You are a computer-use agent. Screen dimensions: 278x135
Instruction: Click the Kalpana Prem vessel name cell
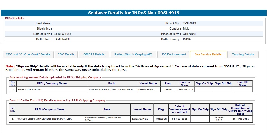click(140, 119)
